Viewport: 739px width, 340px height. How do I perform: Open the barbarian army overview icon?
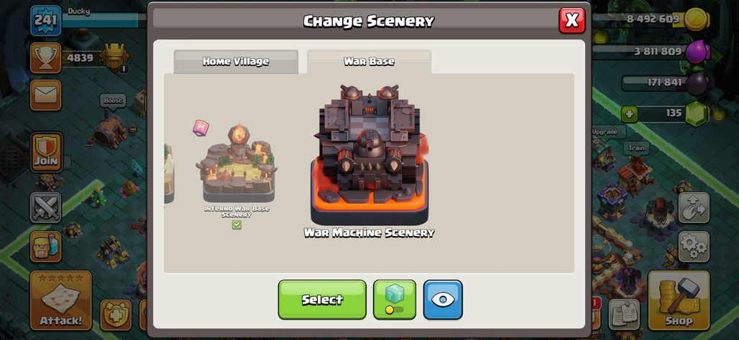coord(46,247)
